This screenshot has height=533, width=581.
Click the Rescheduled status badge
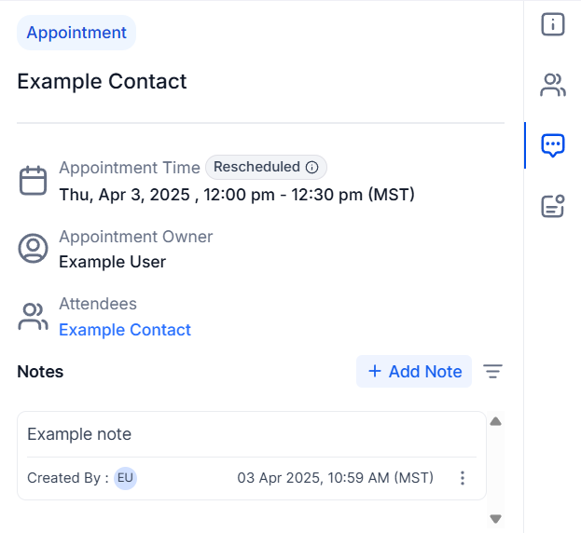(x=266, y=168)
